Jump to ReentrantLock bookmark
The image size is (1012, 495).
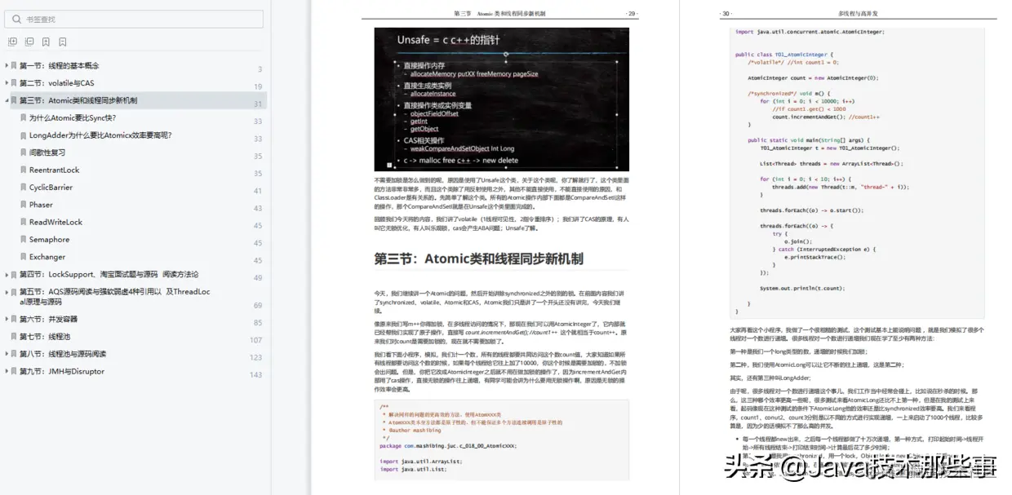pos(55,170)
